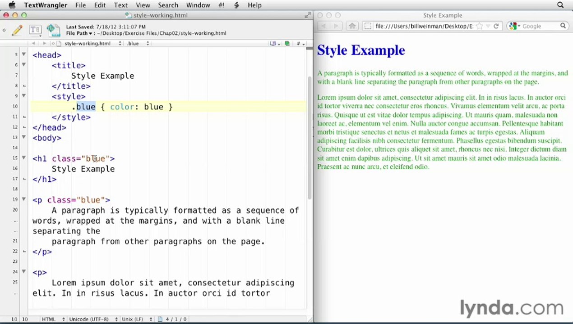Click the Style Example heading in browser
Image resolution: width=573 pixels, height=324 pixels.
click(361, 50)
